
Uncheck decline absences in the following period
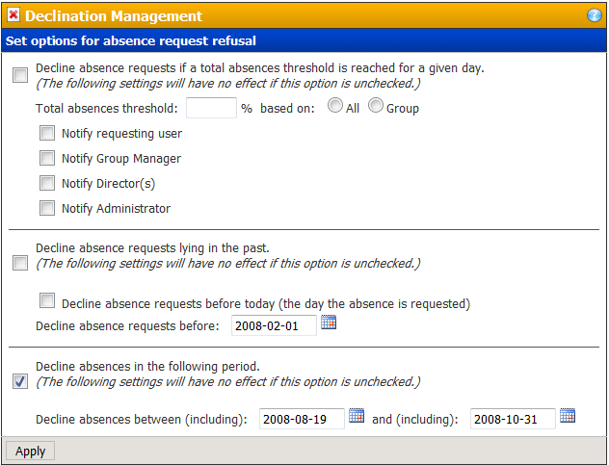tap(20, 381)
